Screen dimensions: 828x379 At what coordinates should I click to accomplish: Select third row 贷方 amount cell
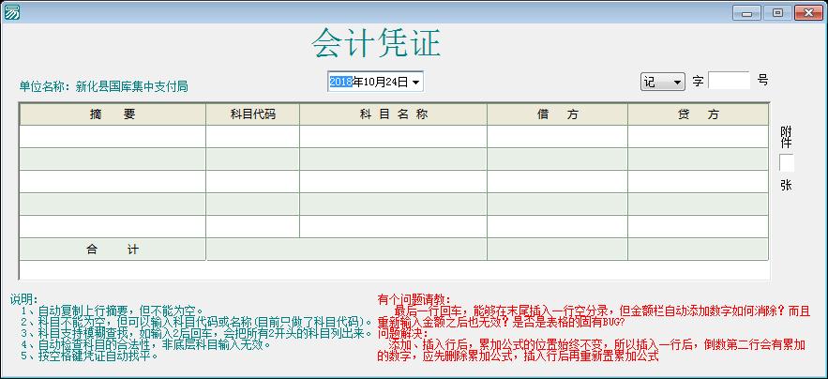click(x=698, y=182)
